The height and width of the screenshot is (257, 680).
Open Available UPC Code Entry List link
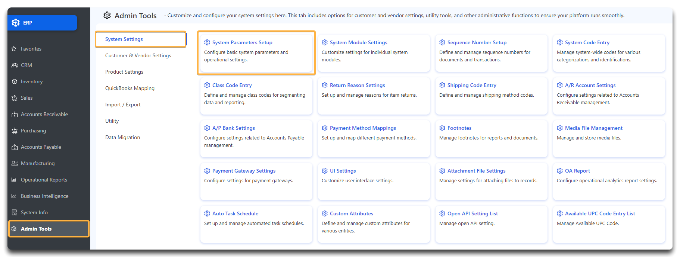(x=600, y=213)
